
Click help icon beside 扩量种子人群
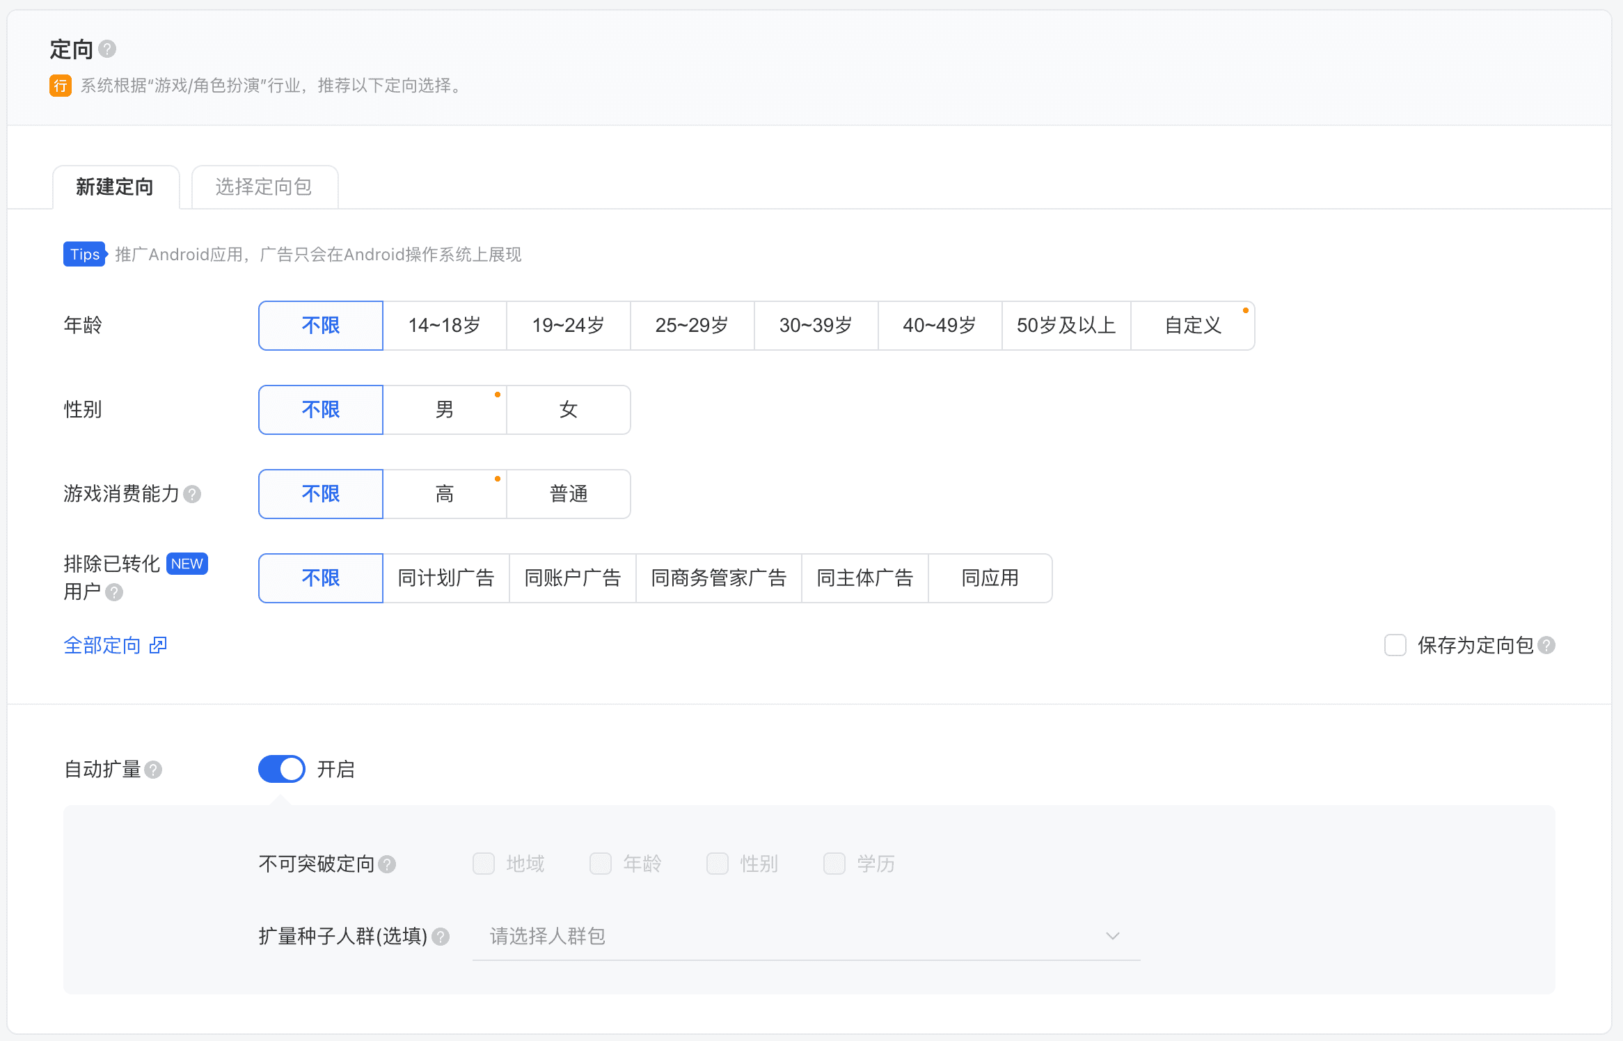(x=441, y=937)
